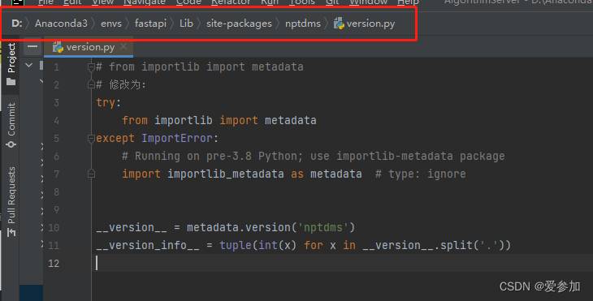Viewport: 593px width, 301px height.
Task: Hide the Project panel with the minus button
Action: pos(32,46)
